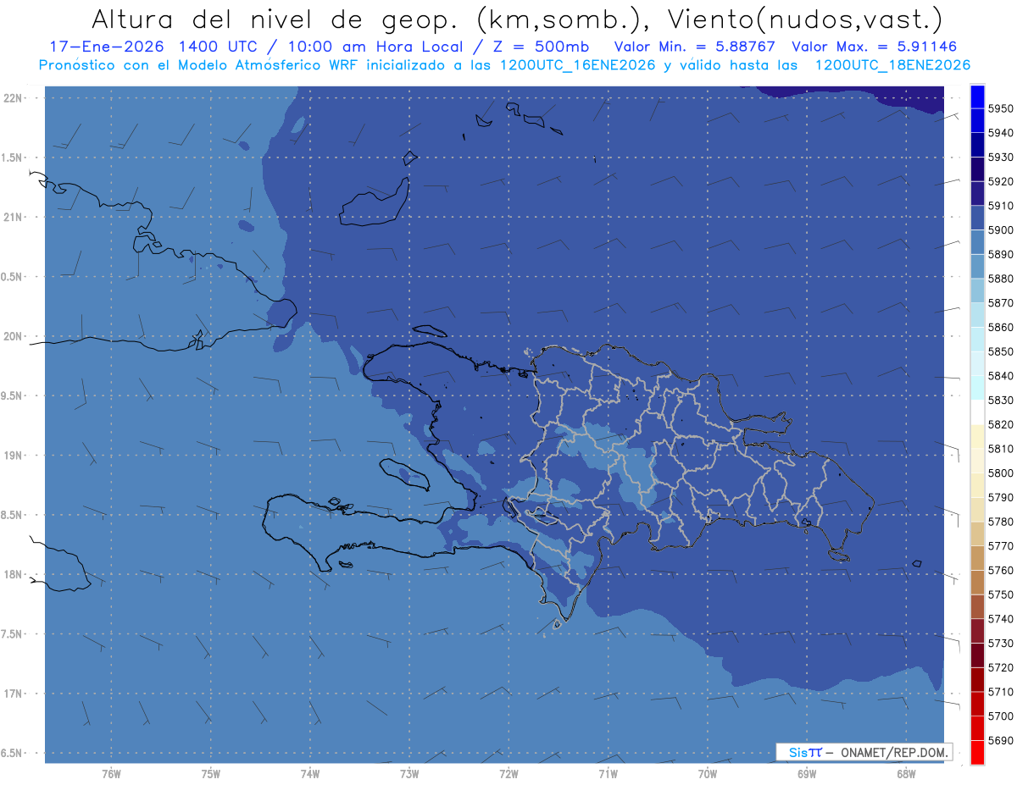Image resolution: width=1017 pixels, height=785 pixels.
Task: Click the '5780' color bar label
Action: 1001,522
